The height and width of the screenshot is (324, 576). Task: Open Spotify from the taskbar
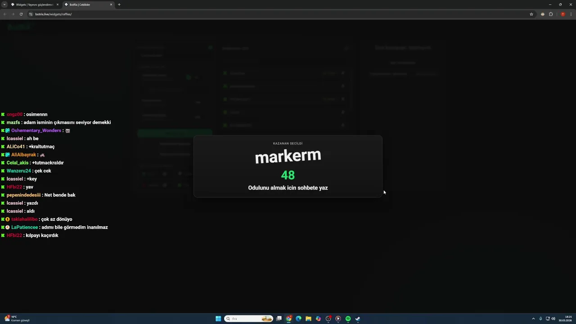click(x=348, y=319)
